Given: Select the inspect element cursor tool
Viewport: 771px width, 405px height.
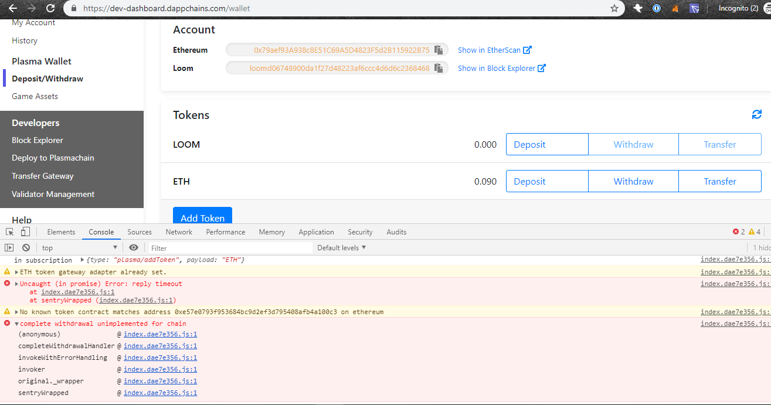Looking at the screenshot, I should tap(9, 232).
